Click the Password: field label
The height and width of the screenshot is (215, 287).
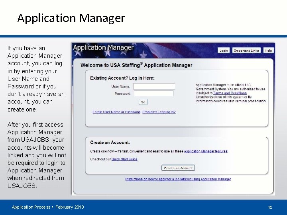[x=122, y=94]
